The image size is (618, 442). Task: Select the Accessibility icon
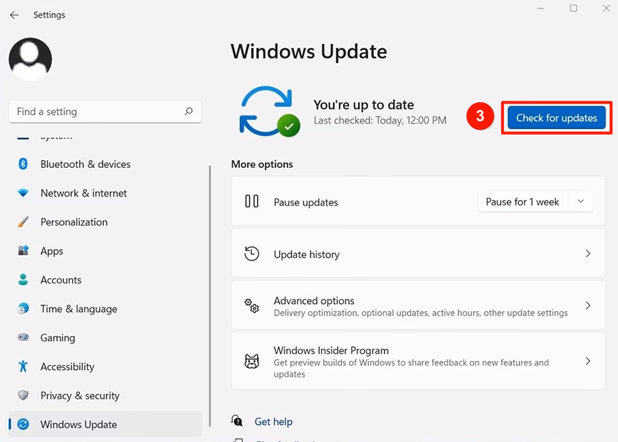(22, 367)
